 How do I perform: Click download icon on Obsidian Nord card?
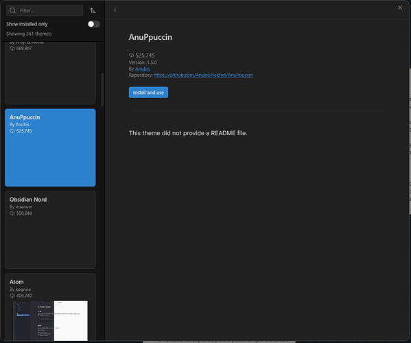point(12,213)
